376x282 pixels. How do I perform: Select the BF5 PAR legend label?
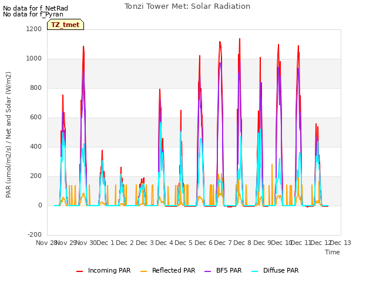point(229,270)
